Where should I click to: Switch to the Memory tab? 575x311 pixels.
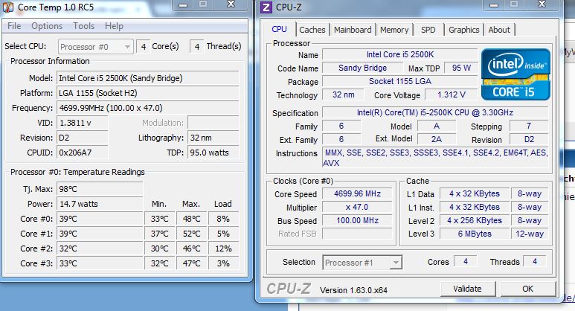pyautogui.click(x=394, y=30)
